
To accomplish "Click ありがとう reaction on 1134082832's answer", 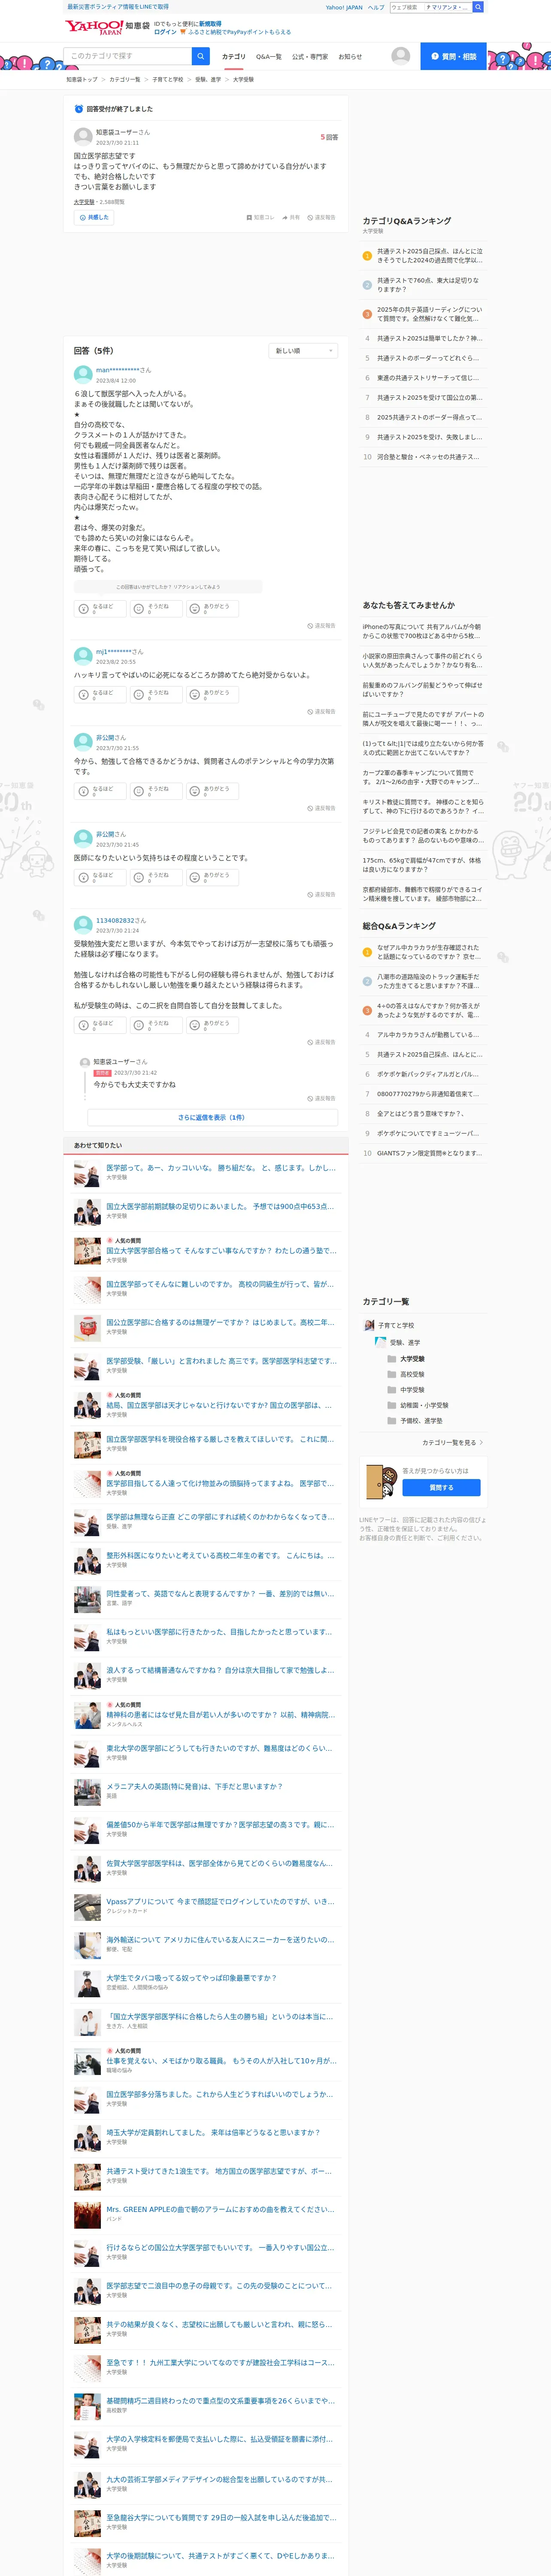I will (x=212, y=1024).
